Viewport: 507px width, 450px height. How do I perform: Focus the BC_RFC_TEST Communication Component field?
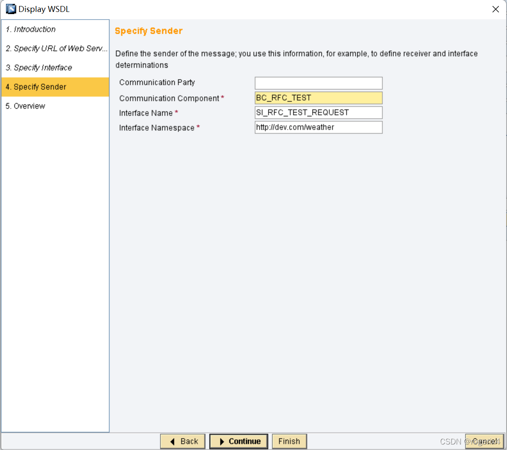318,98
